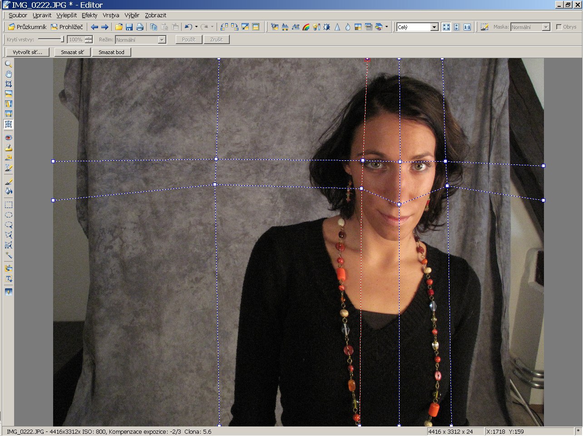Click the Krytí vrstvy opacity slider
The width and height of the screenshot is (583, 436).
(51, 40)
